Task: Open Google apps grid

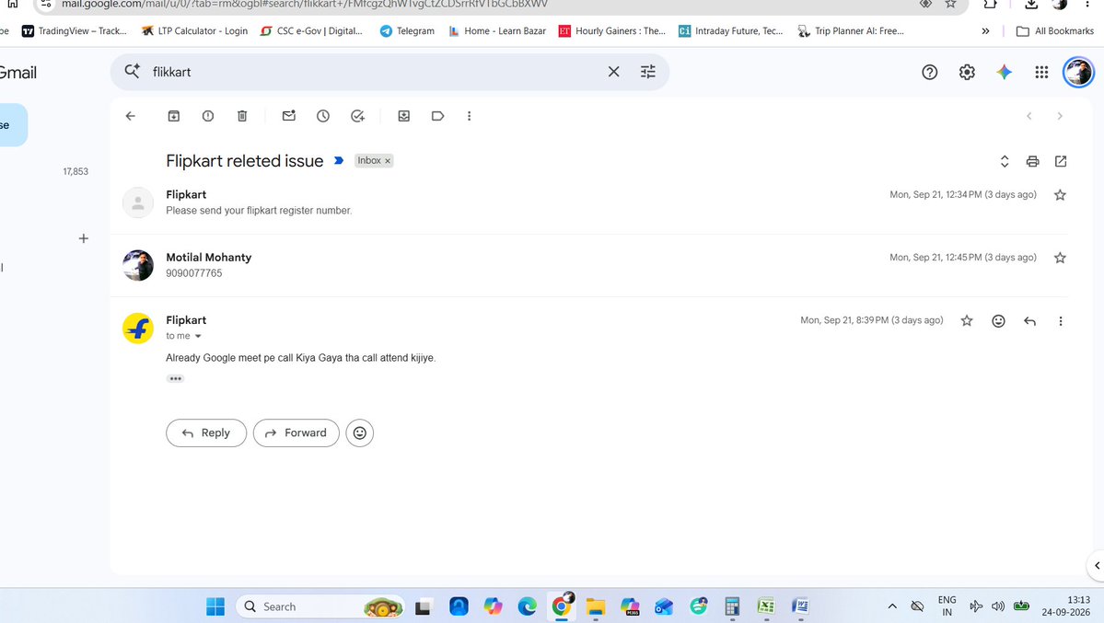Action: pyautogui.click(x=1041, y=72)
